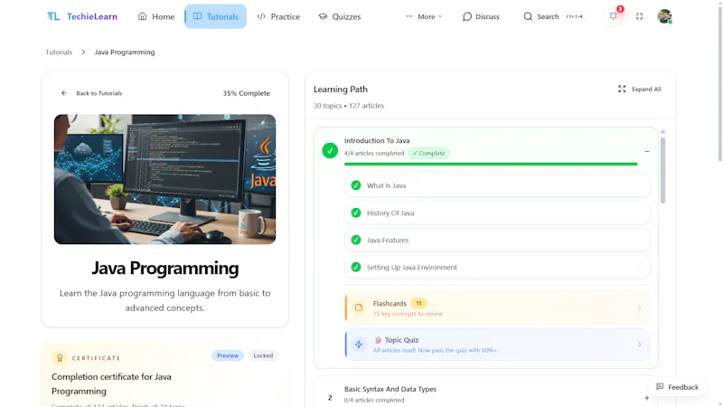Click the green check circle of Introduction To Java
The image size is (723, 407).
point(330,150)
